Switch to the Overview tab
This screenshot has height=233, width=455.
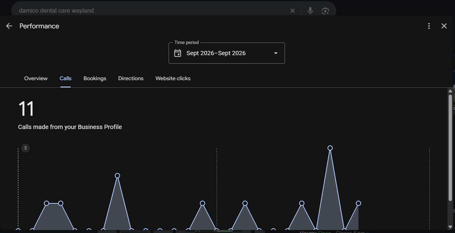click(x=36, y=78)
